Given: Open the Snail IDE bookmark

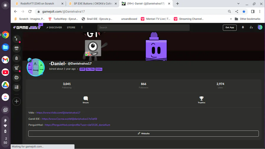Looking at the screenshot, I should click(97, 19).
